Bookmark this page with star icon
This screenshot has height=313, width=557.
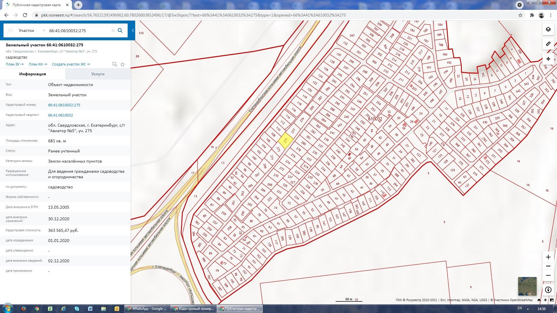520,15
